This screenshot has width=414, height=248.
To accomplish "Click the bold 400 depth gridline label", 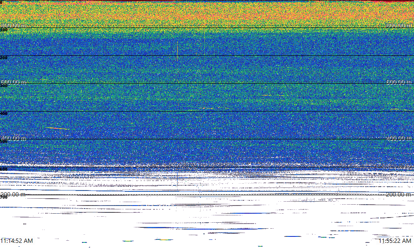I will [4, 114].
